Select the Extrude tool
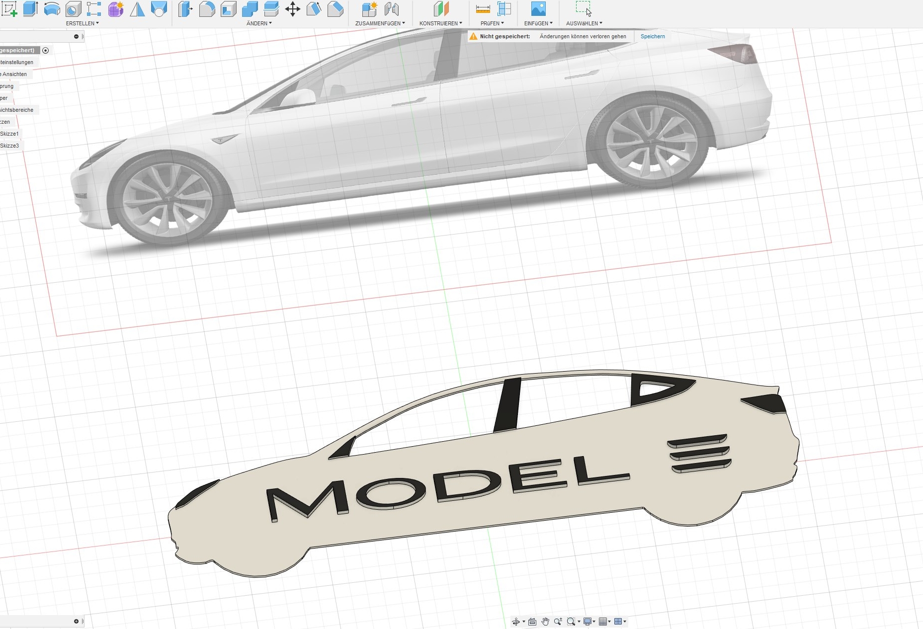923x629 pixels. pos(30,9)
